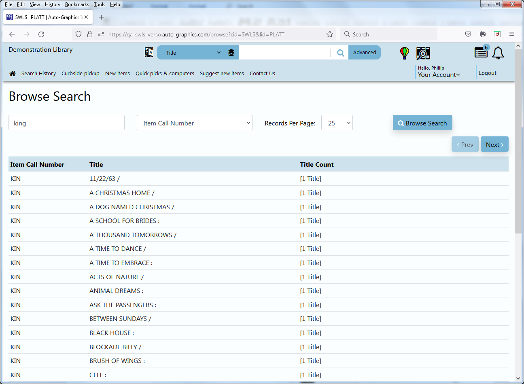Open the title BLACK HOUSE :
Image resolution: width=524 pixels, height=384 pixels.
112,333
